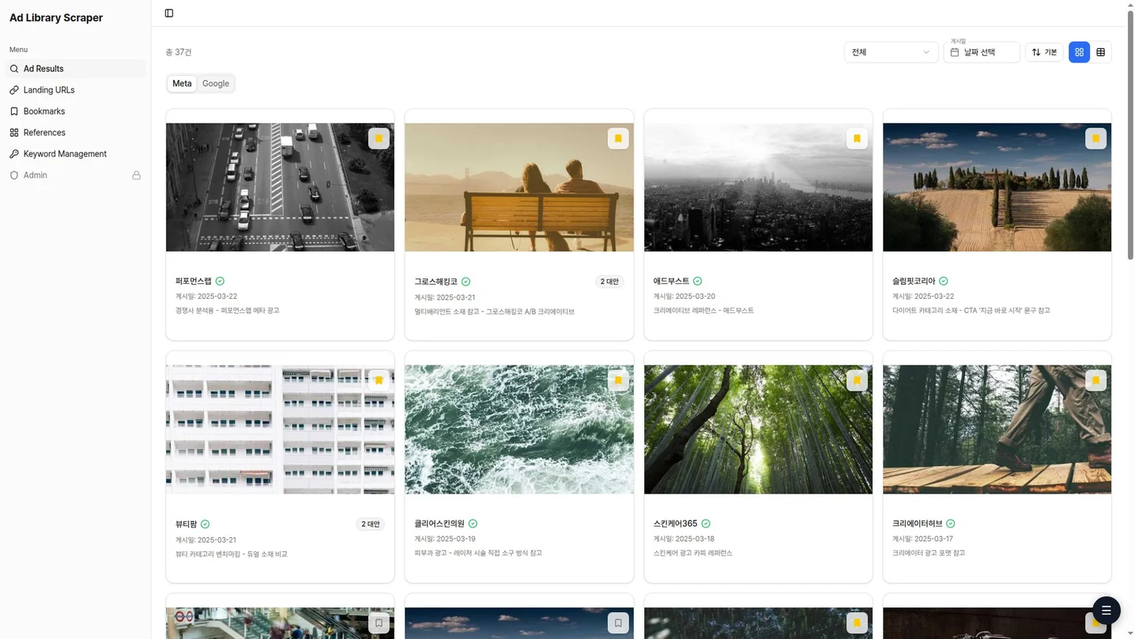
Task: Click 2 대안 badge on 그로스해킹코
Action: click(x=609, y=282)
